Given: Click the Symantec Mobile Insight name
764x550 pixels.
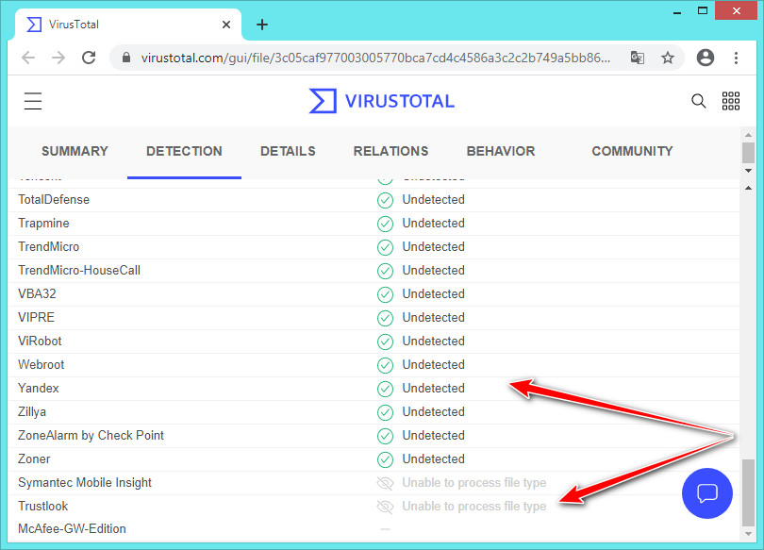Looking at the screenshot, I should [x=85, y=483].
